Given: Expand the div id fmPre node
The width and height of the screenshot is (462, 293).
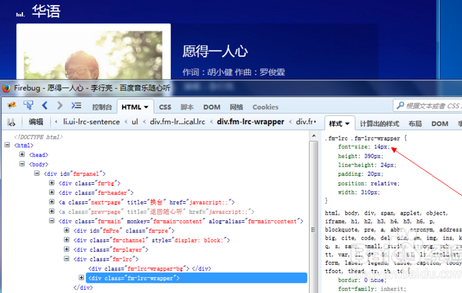Looking at the screenshot, I should [67, 231].
